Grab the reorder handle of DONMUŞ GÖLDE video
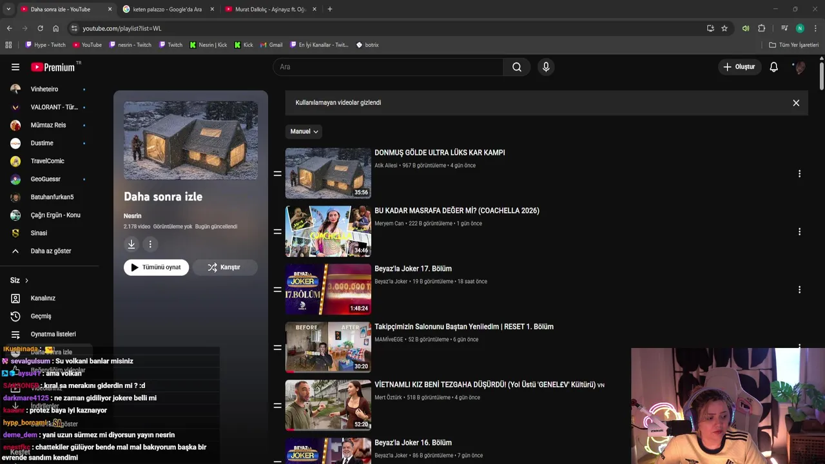The height and width of the screenshot is (464, 825). coord(278,173)
